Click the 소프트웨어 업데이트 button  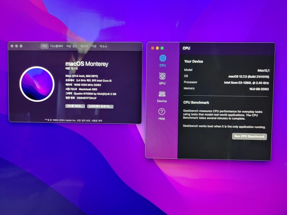point(100,106)
